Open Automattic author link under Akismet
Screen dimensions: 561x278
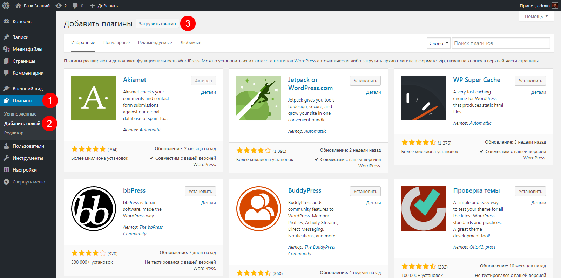click(150, 130)
